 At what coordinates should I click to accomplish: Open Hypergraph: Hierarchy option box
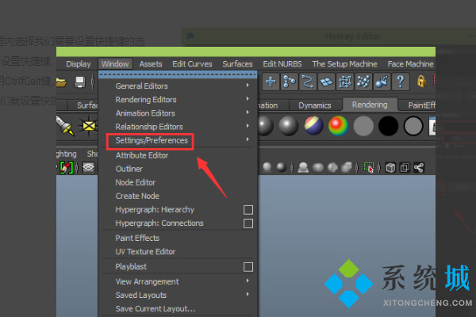(248, 210)
